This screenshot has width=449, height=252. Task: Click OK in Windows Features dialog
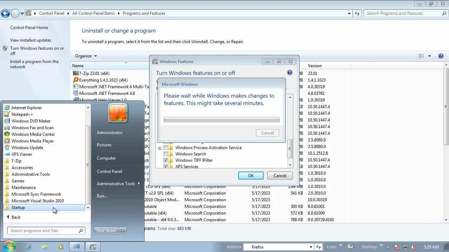[x=251, y=176]
